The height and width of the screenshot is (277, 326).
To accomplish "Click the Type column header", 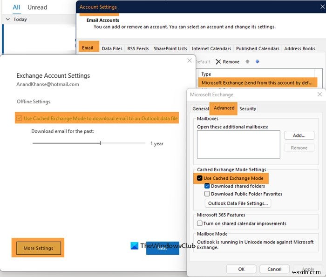I will point(206,74).
